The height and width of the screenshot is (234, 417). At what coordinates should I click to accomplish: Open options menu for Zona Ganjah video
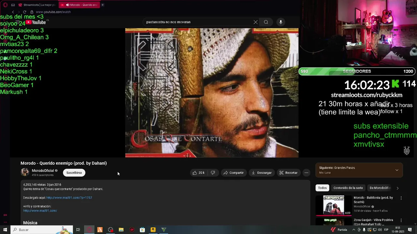pos(401,220)
